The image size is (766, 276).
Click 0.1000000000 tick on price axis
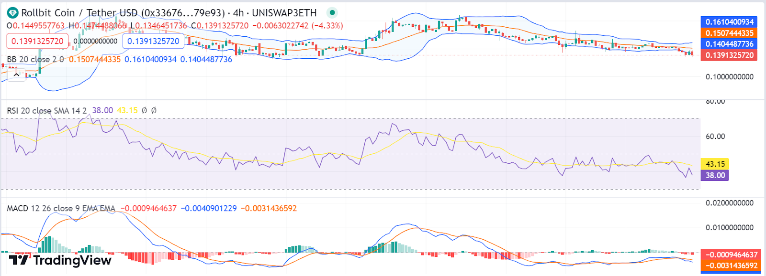click(x=730, y=77)
